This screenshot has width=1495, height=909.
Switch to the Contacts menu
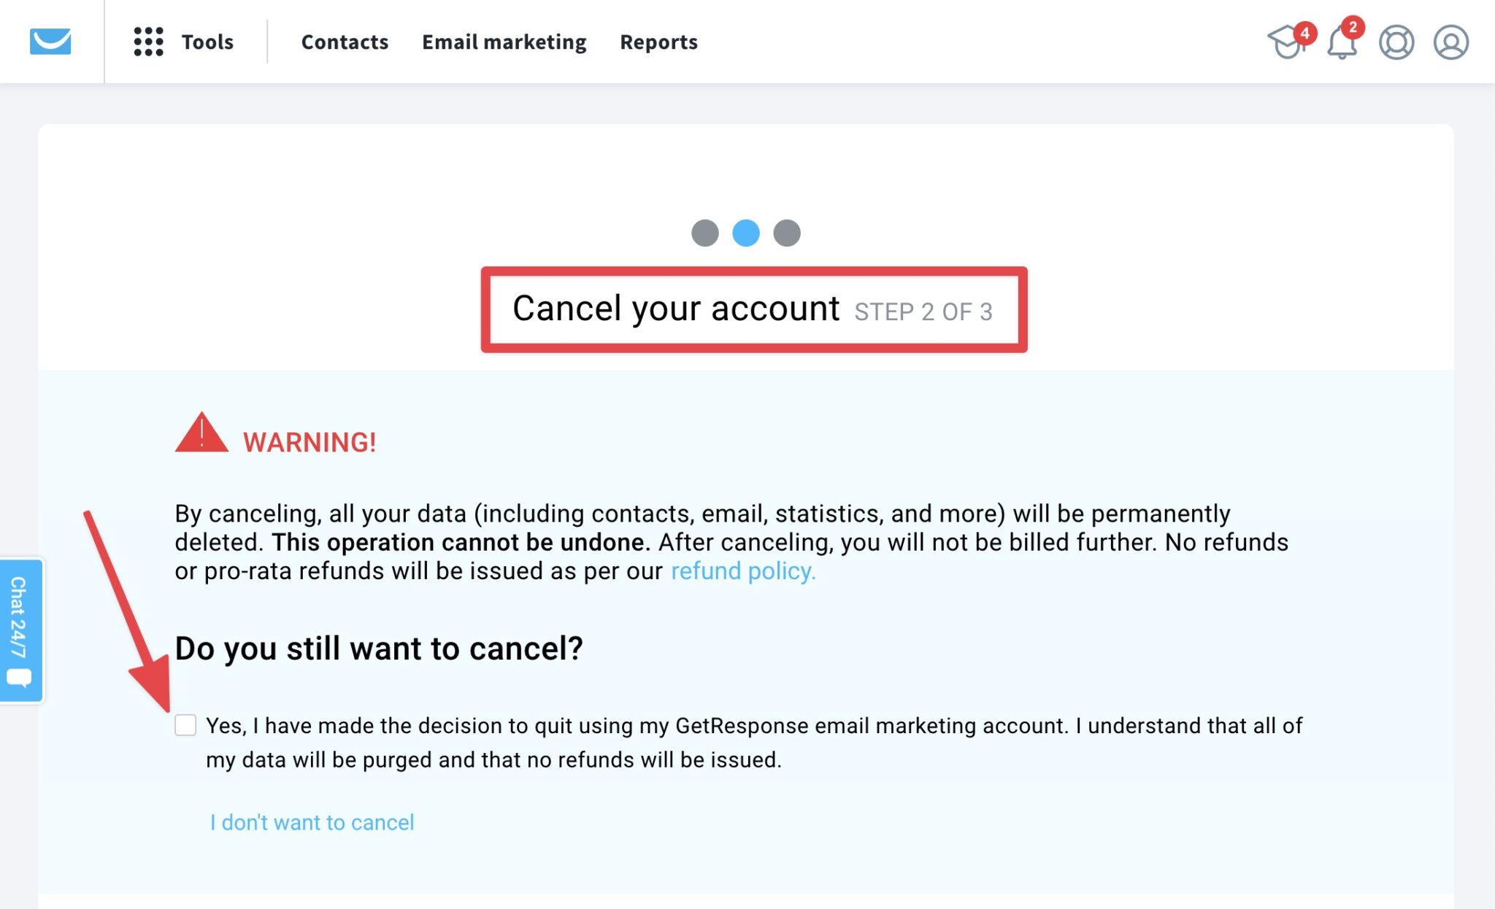click(345, 42)
